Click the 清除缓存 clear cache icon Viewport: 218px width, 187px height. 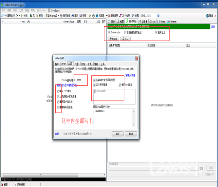click(x=109, y=16)
